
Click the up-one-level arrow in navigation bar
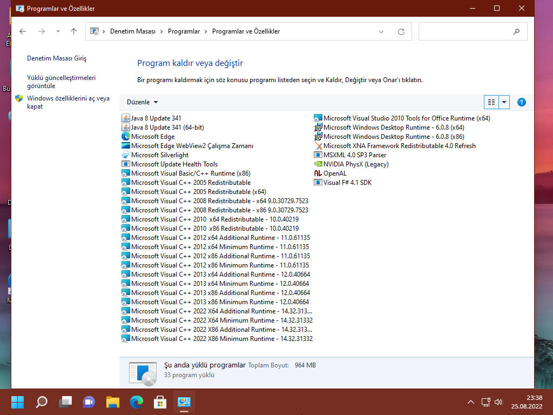[x=73, y=31]
